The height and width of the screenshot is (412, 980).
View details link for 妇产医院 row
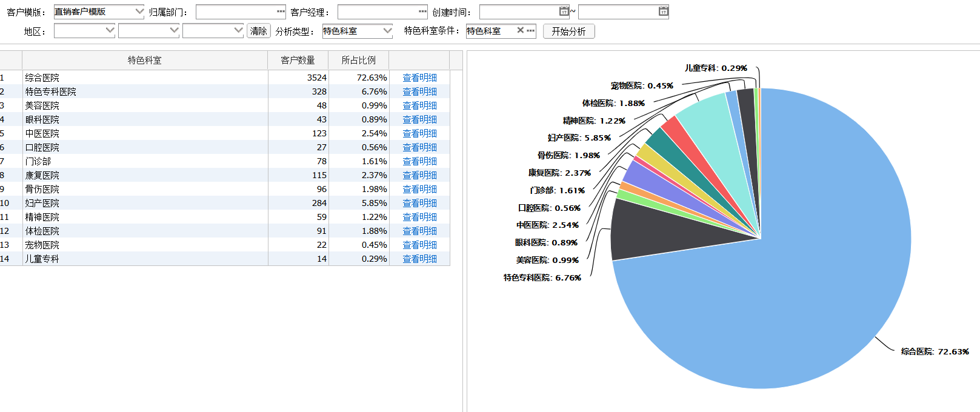tap(419, 203)
